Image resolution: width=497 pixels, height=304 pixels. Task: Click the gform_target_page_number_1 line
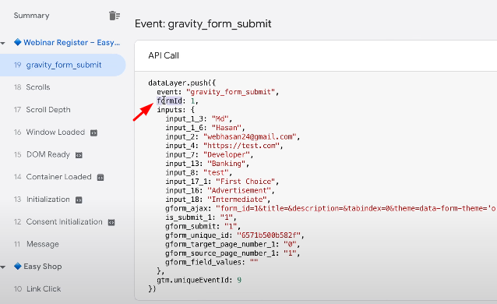[x=233, y=244]
